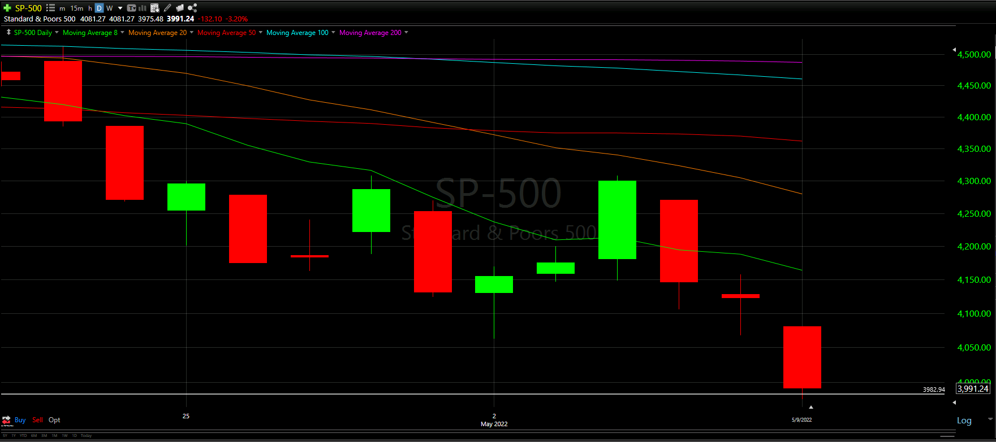The image size is (996, 442).
Task: Click the 6M range tab
Action: click(34, 436)
